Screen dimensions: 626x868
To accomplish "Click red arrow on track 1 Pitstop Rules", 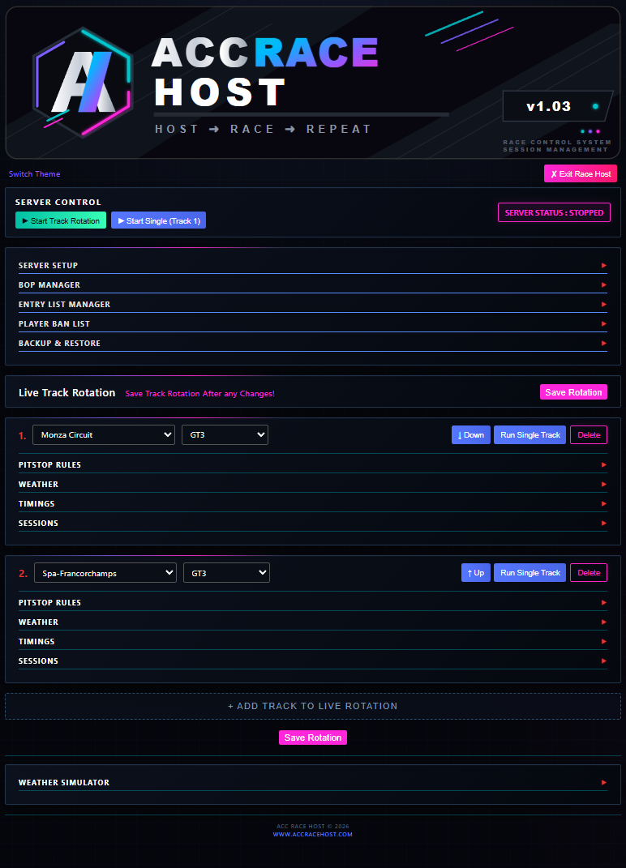I will [x=604, y=465].
